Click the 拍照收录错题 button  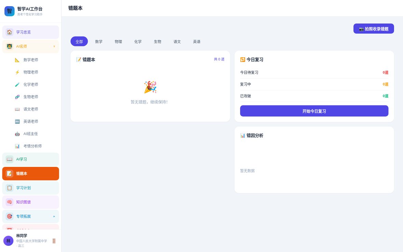tap(374, 29)
